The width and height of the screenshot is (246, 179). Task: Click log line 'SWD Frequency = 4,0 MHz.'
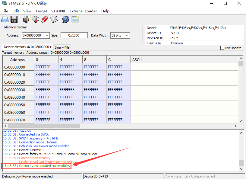pos(31,138)
